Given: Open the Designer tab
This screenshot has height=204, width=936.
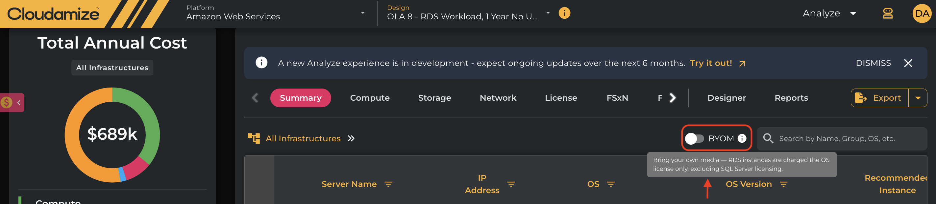Looking at the screenshot, I should pos(727,98).
